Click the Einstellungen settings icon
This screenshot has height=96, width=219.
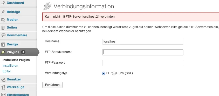click(3, 95)
